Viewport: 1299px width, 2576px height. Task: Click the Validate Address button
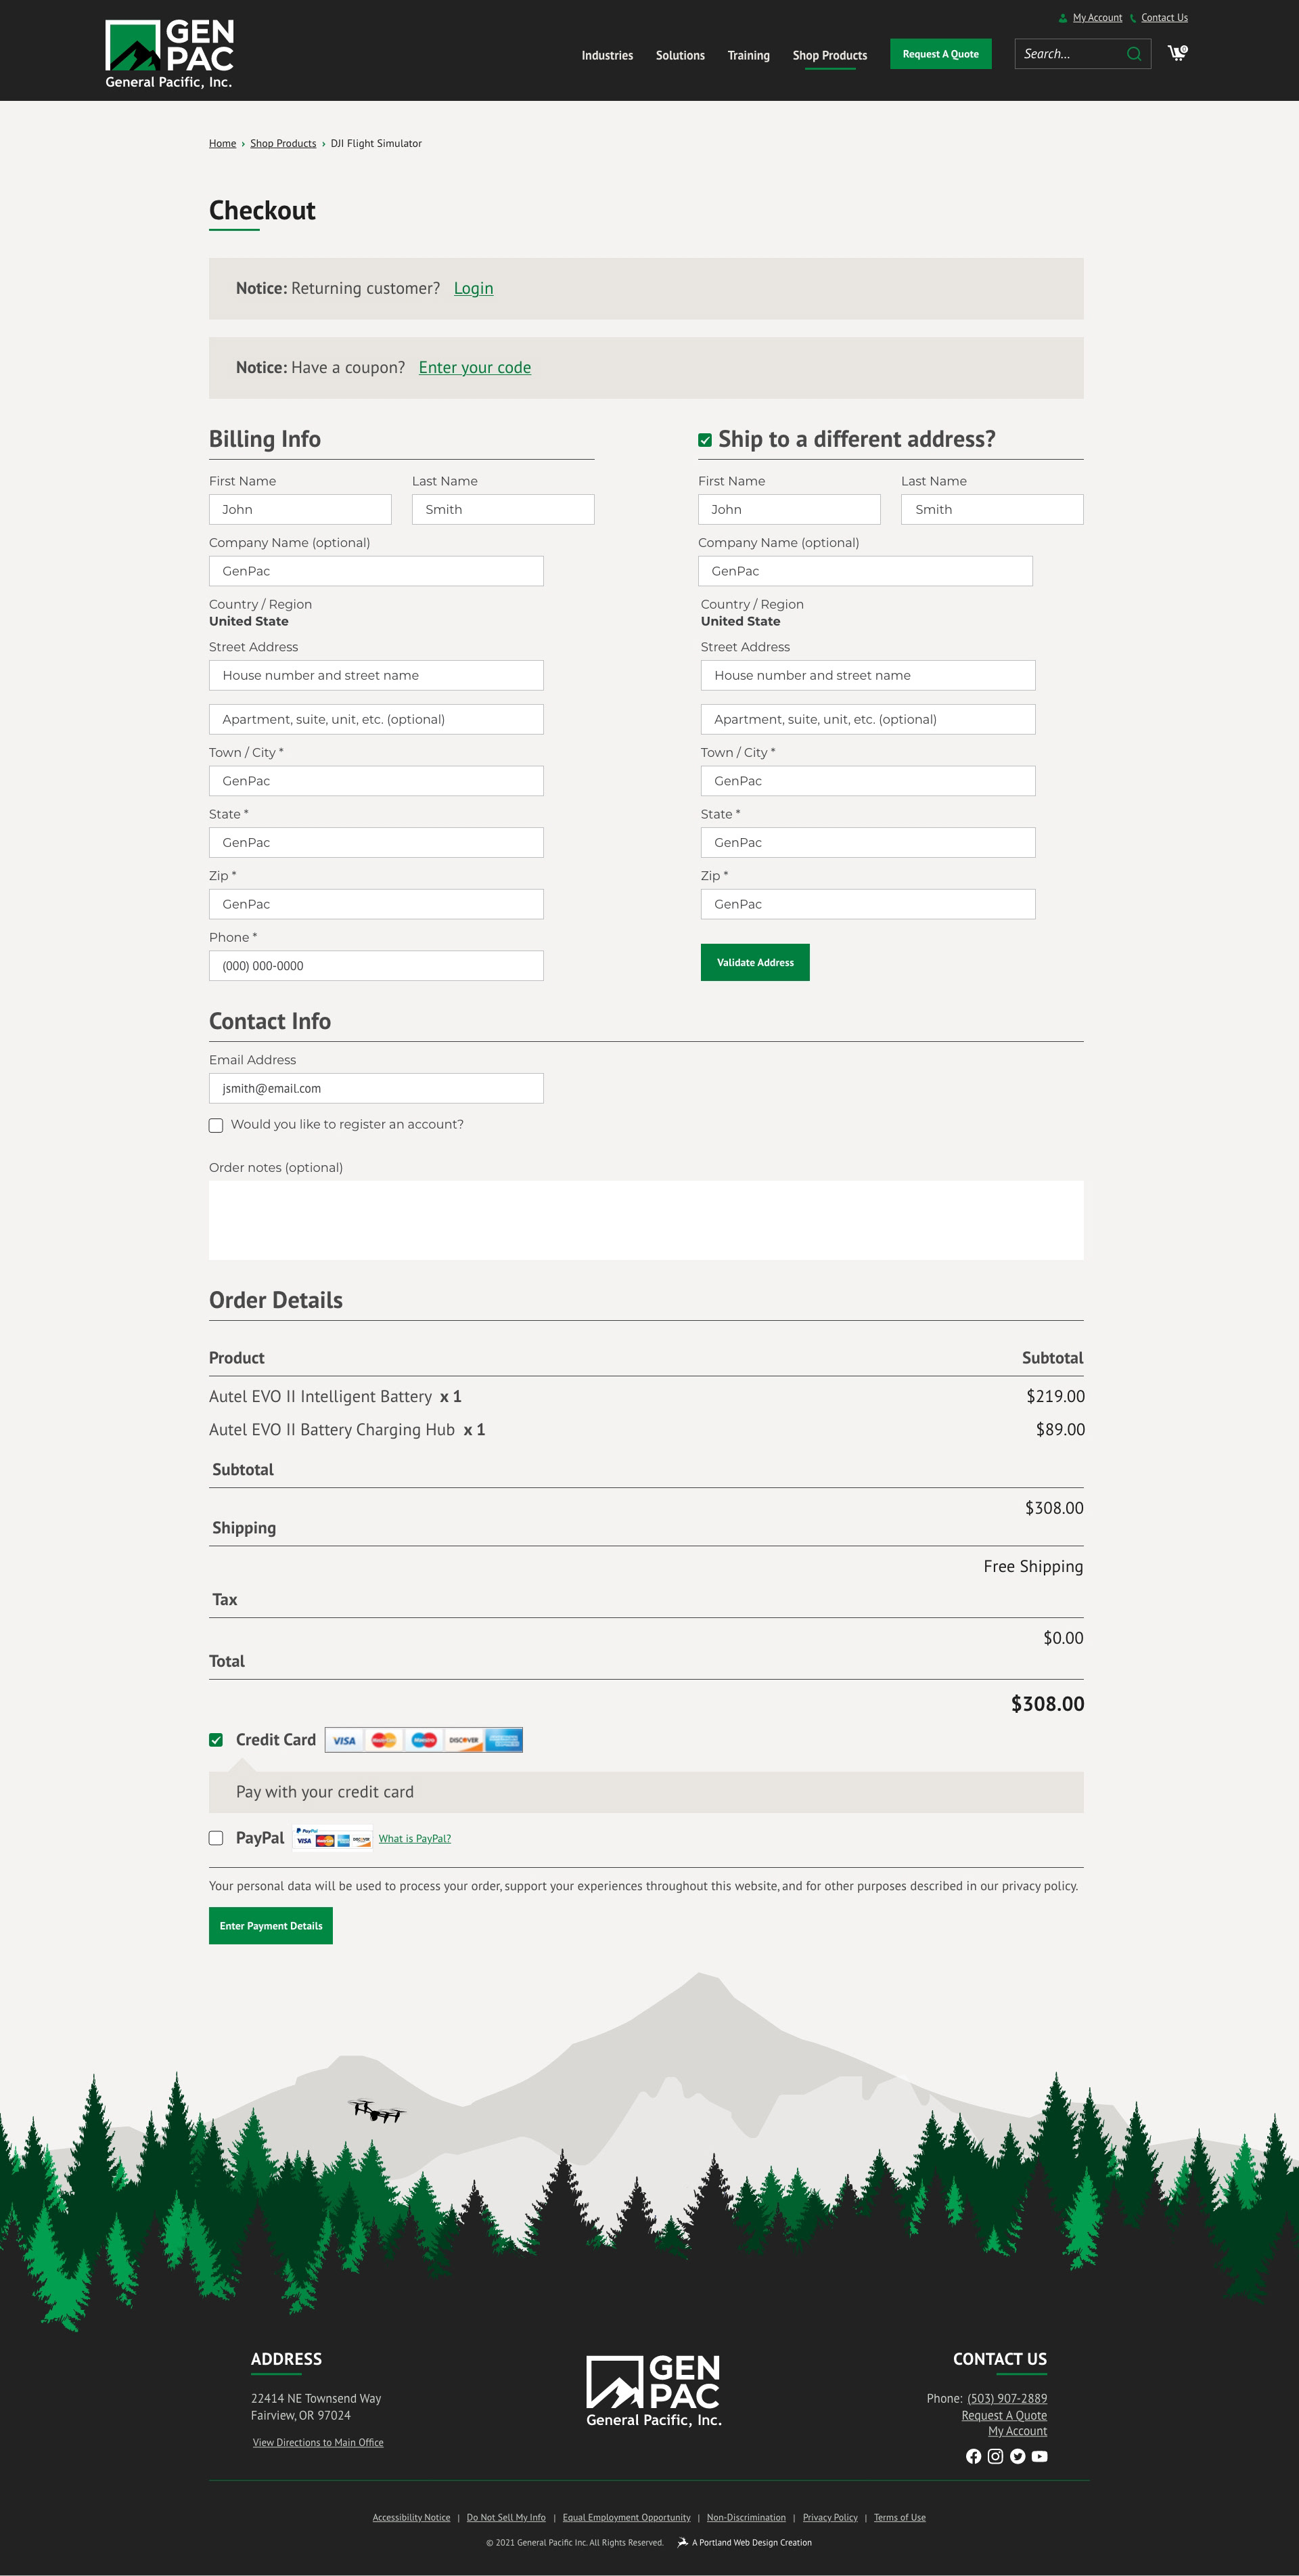(x=754, y=962)
